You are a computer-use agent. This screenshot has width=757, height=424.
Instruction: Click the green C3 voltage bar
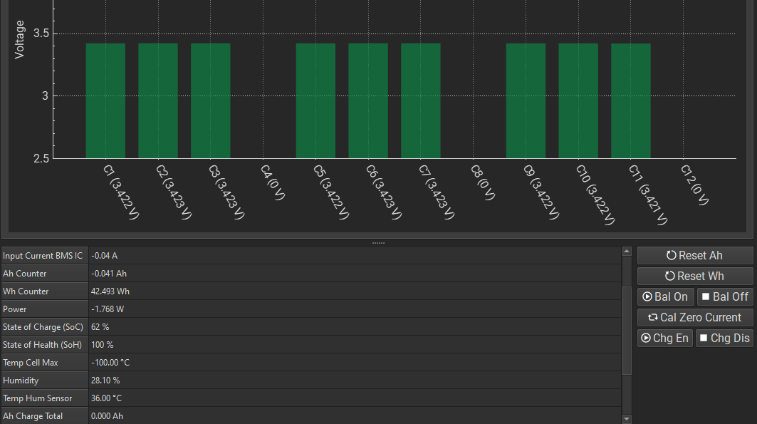coord(211,101)
